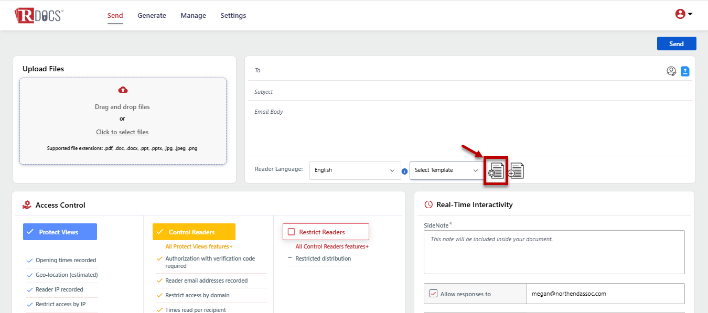Open the Manage tab
This screenshot has width=708, height=313.
tap(193, 16)
